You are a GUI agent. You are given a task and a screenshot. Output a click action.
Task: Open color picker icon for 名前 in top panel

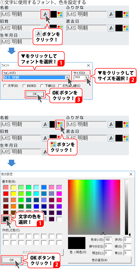[x=60, y=14]
